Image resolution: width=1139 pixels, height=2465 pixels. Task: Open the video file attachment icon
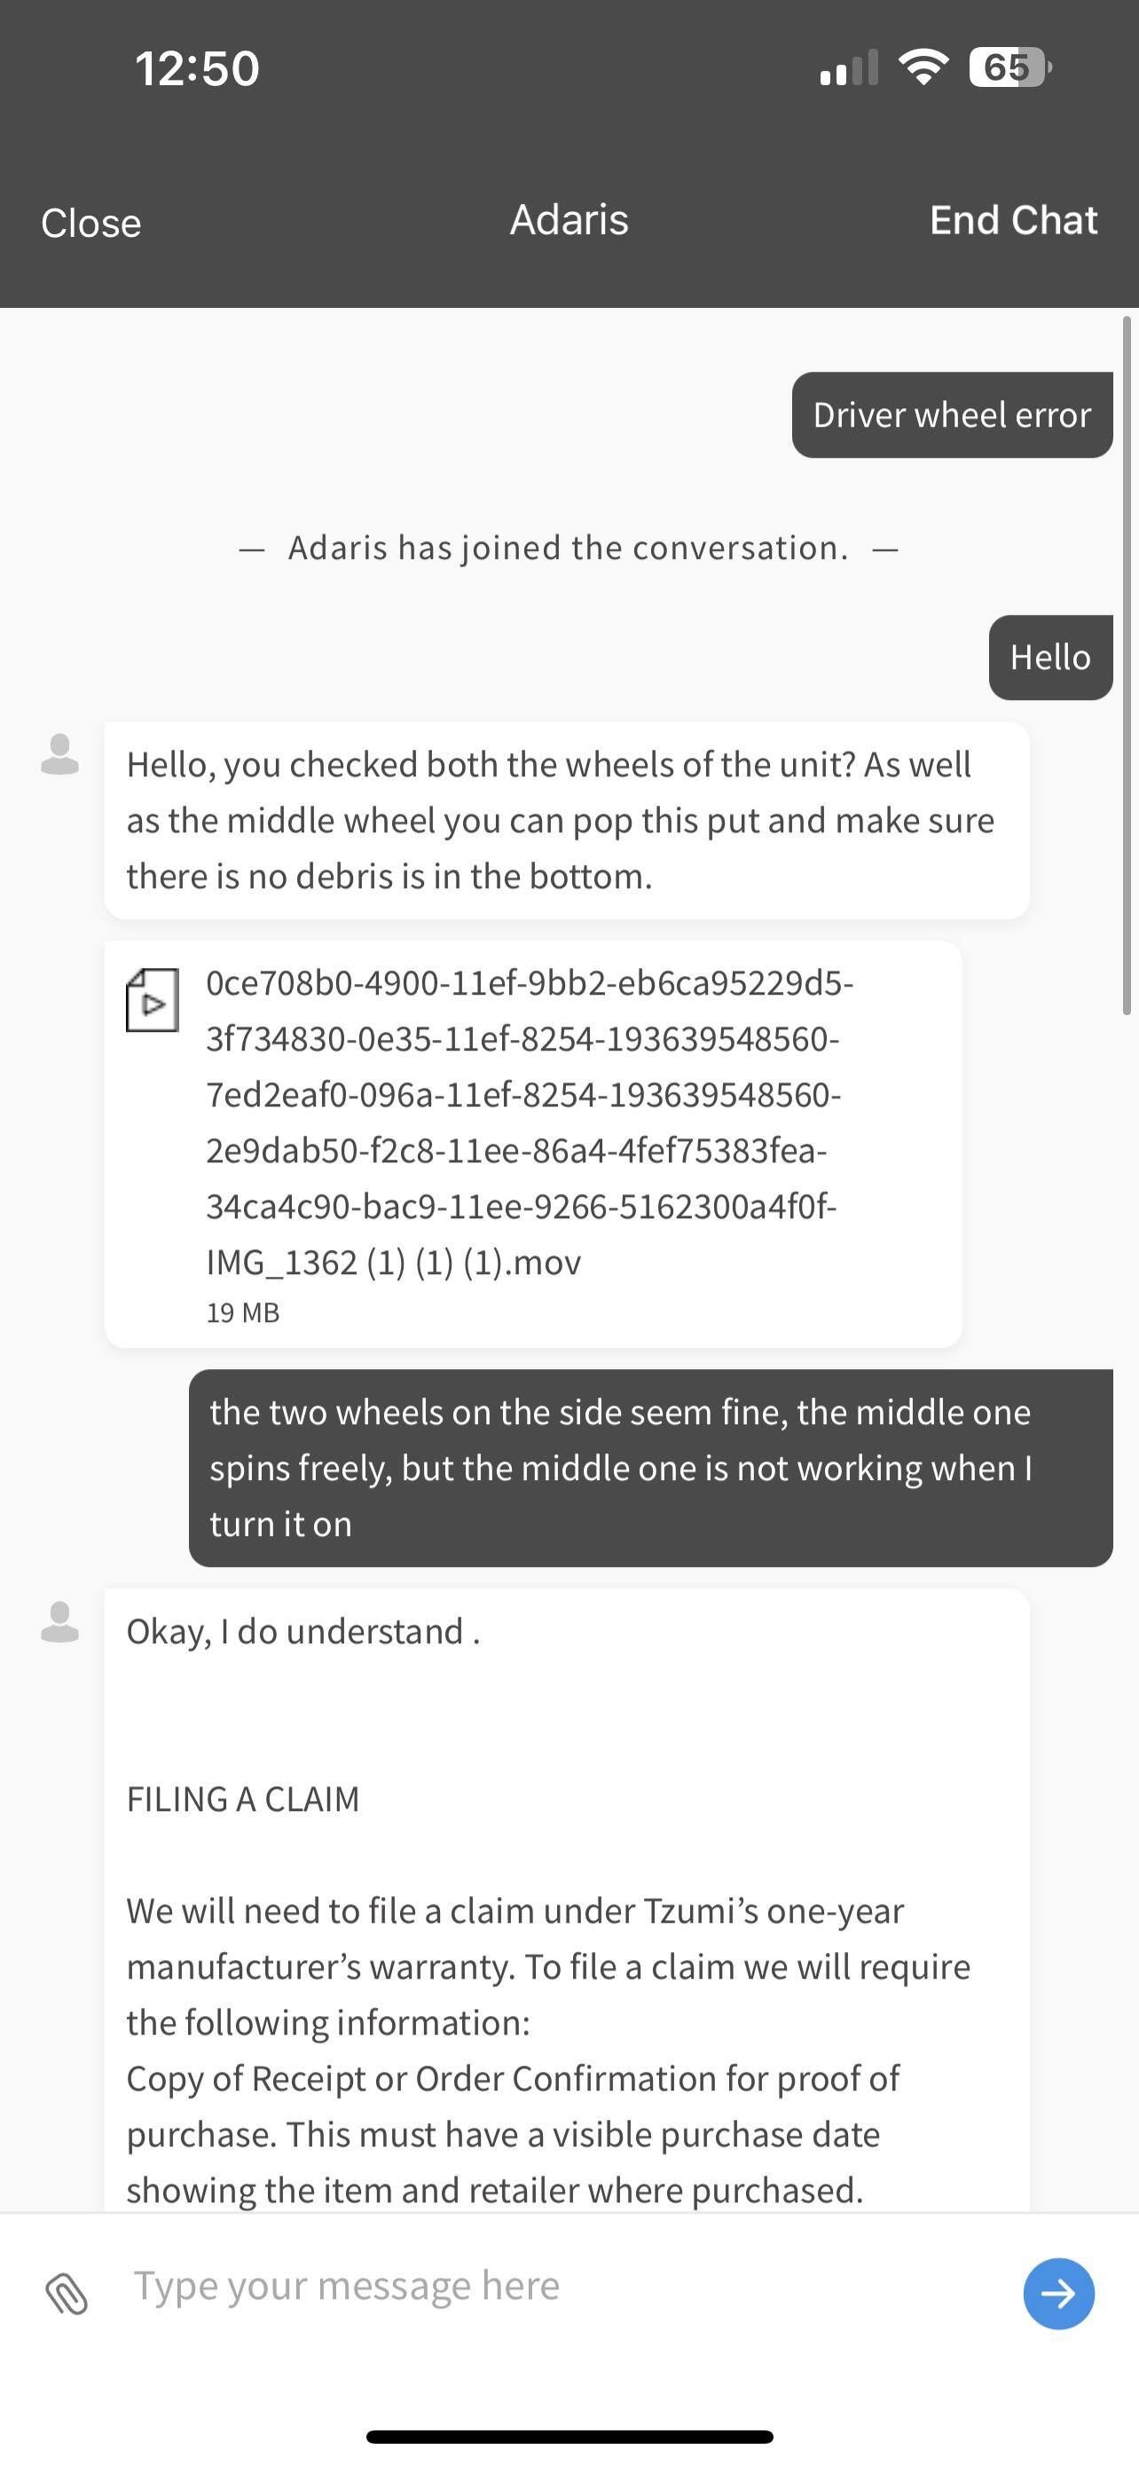click(x=152, y=1000)
